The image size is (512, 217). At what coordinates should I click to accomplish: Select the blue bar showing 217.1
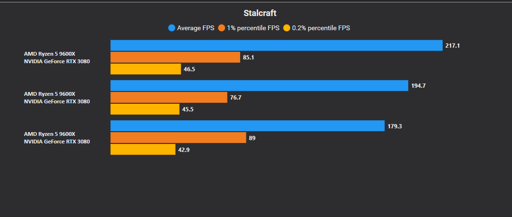point(277,45)
